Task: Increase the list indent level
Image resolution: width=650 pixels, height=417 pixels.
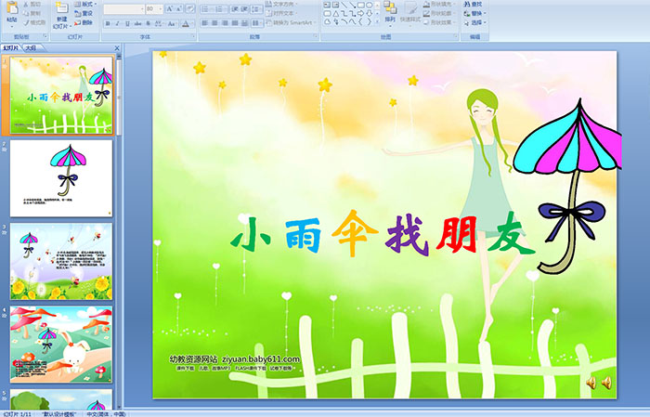Action: [244, 9]
